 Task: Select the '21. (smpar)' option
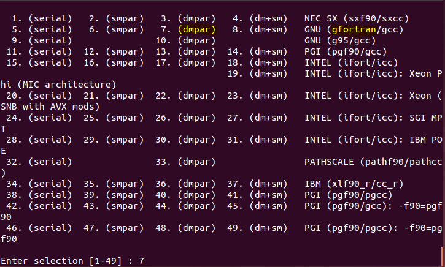(x=114, y=96)
